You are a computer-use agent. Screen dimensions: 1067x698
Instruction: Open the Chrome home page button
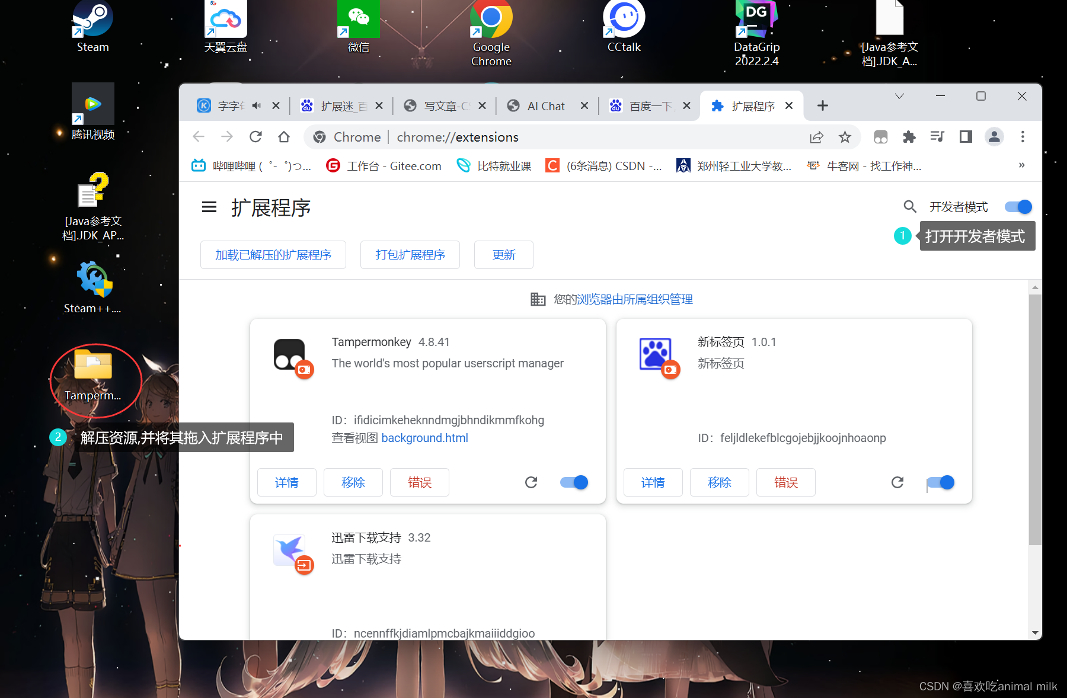284,137
